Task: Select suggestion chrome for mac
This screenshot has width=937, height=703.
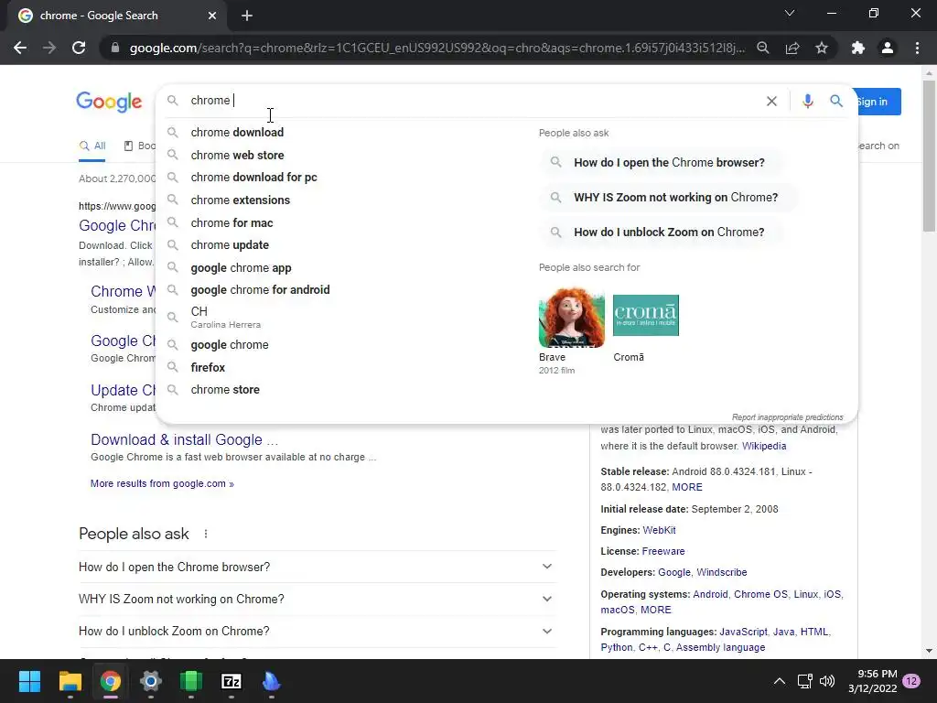Action: [x=232, y=222]
